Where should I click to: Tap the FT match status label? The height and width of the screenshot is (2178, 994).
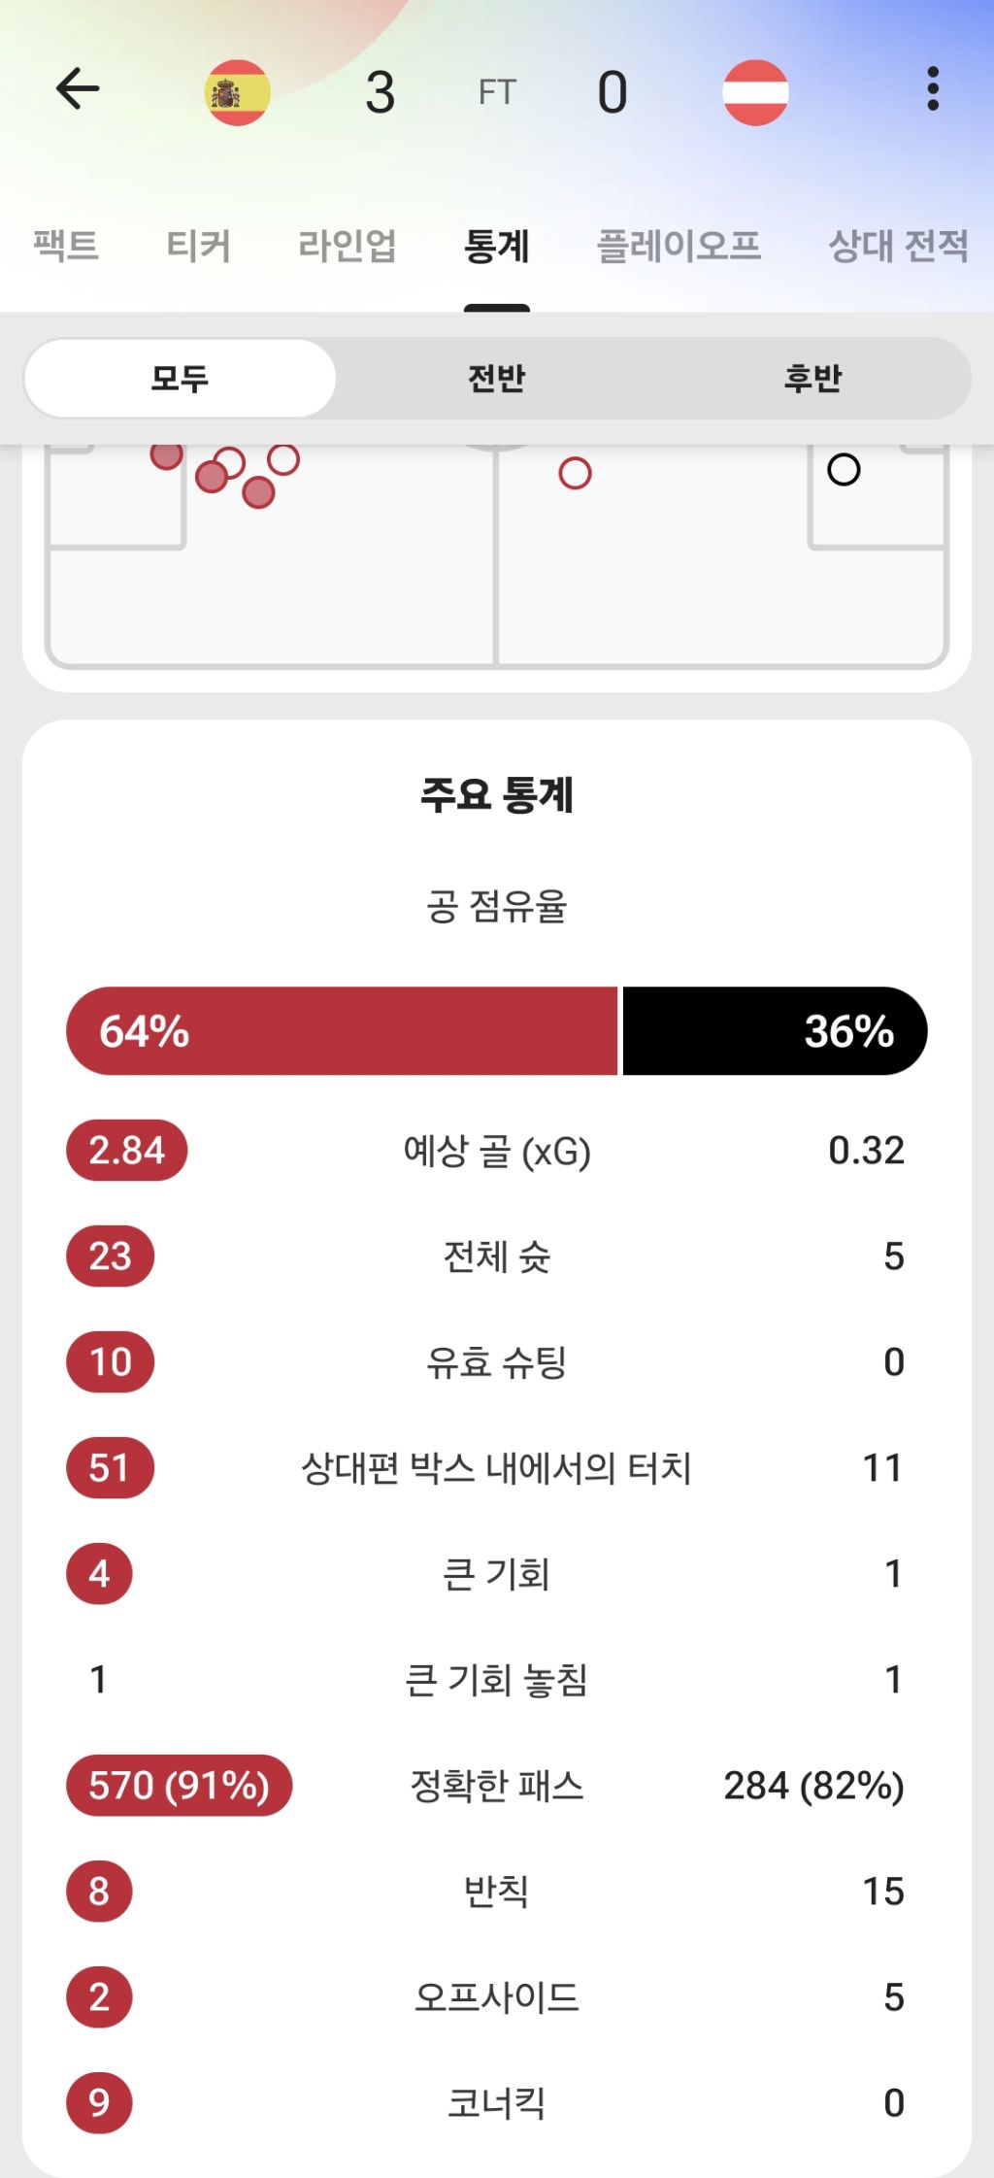coord(497,92)
